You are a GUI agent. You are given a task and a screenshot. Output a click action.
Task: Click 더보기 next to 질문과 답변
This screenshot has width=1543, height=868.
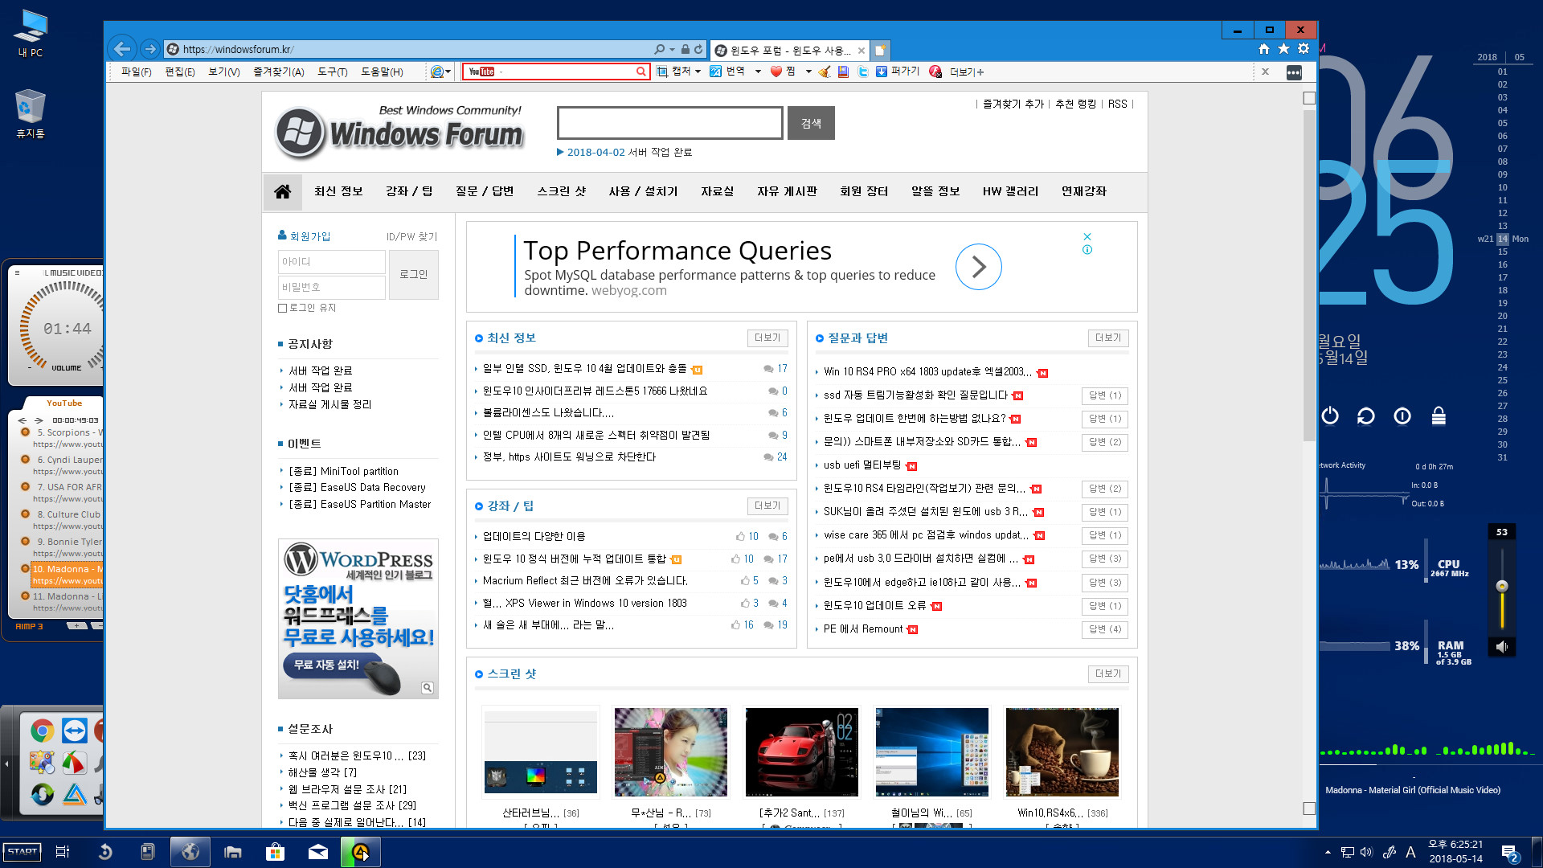click(1107, 338)
